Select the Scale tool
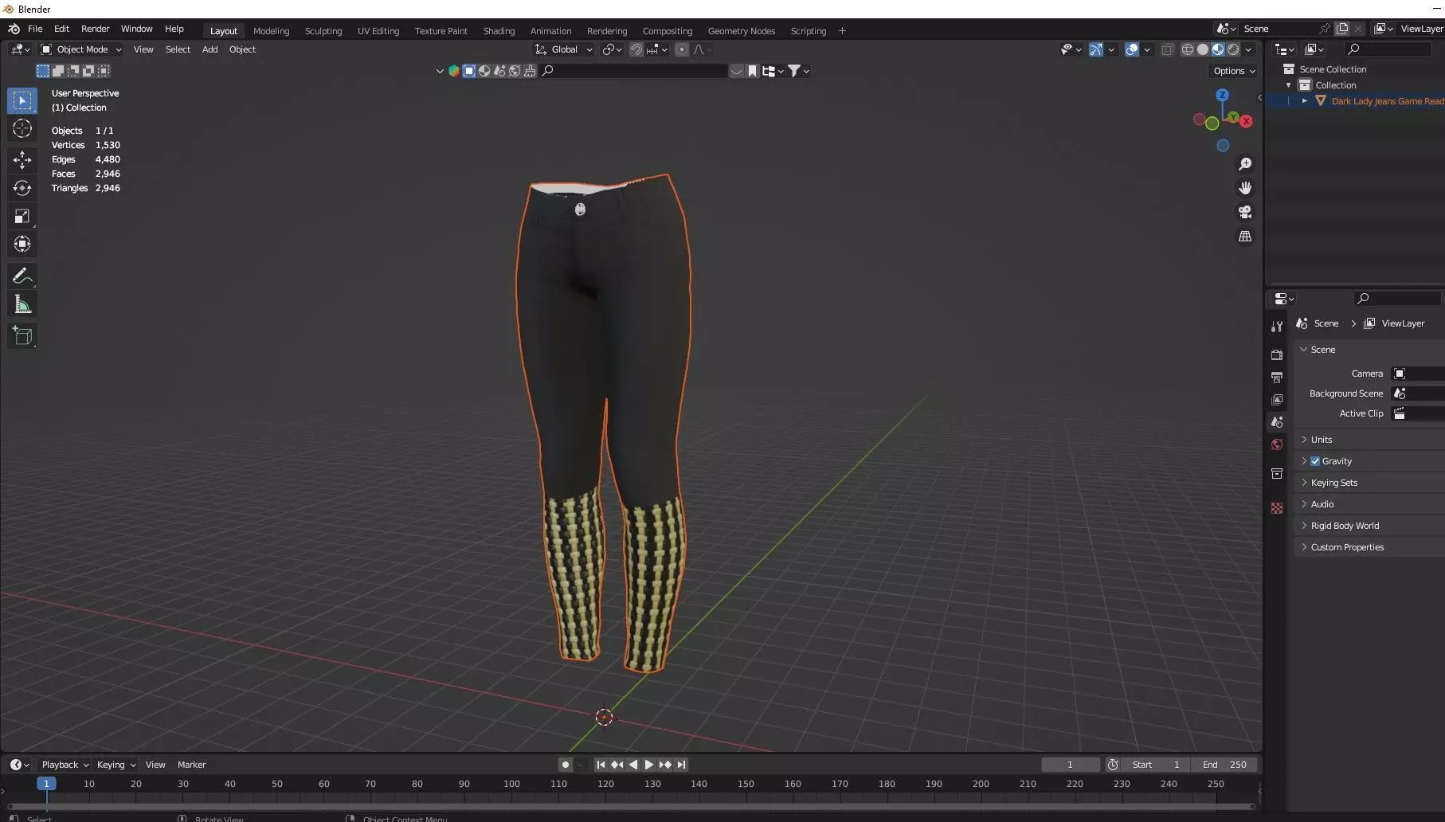 22,217
